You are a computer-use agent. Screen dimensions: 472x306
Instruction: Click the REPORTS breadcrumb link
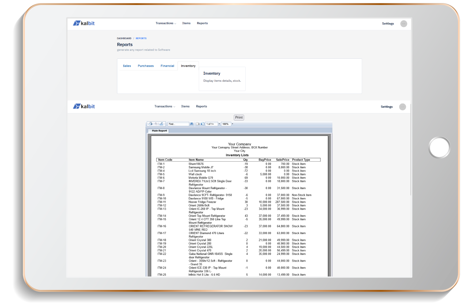(141, 38)
